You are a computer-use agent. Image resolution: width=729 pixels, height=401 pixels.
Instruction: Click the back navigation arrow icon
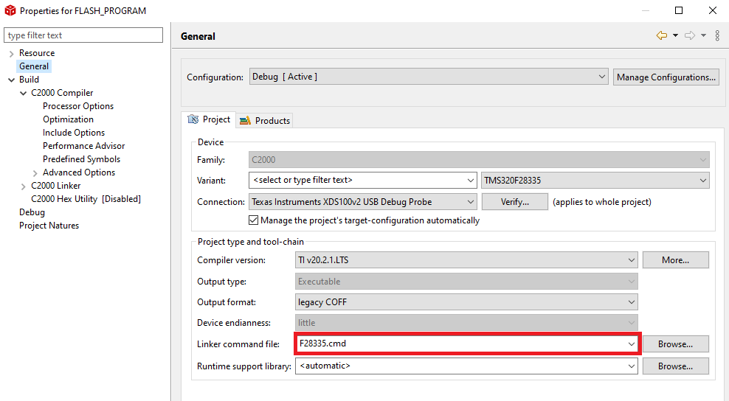tap(661, 36)
